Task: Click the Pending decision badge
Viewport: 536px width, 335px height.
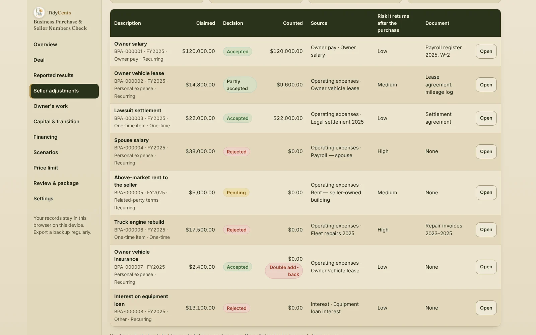Action: [x=236, y=193]
